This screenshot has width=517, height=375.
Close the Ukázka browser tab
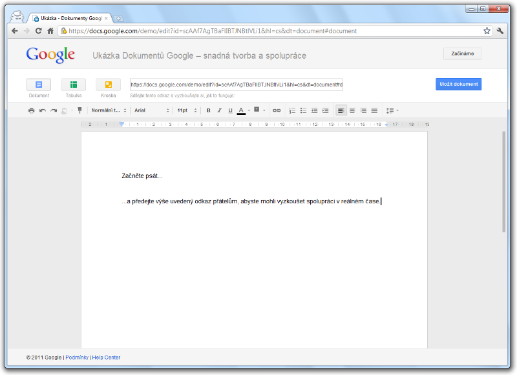(x=106, y=19)
